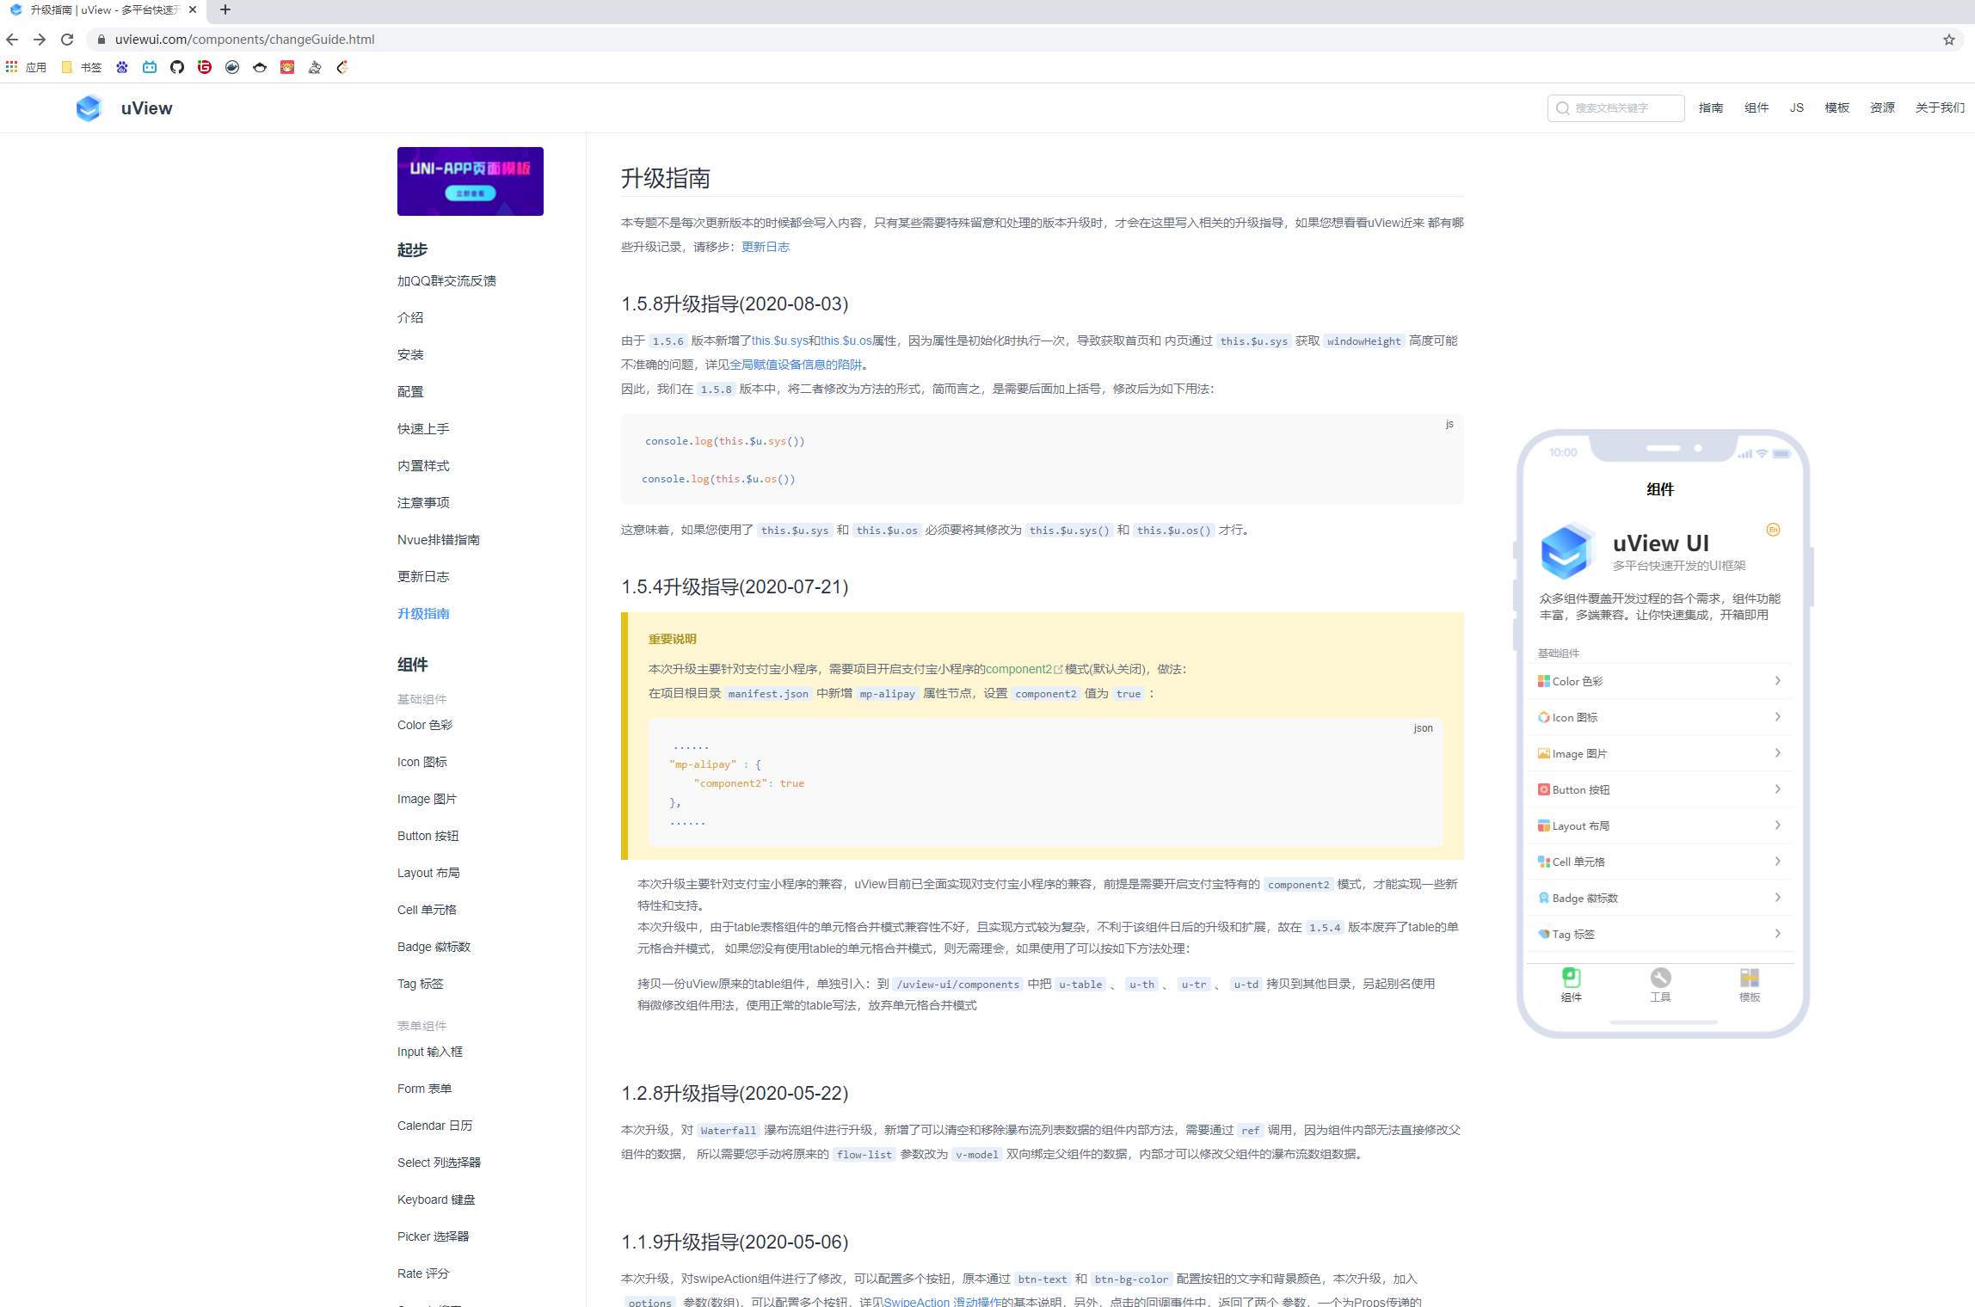Click the uView logo in header
Image resolution: width=1975 pixels, height=1307 pixels.
click(89, 108)
